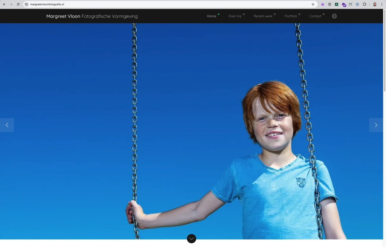Open the Chrome profile avatar
This screenshot has width=386, height=247.
(375, 5)
